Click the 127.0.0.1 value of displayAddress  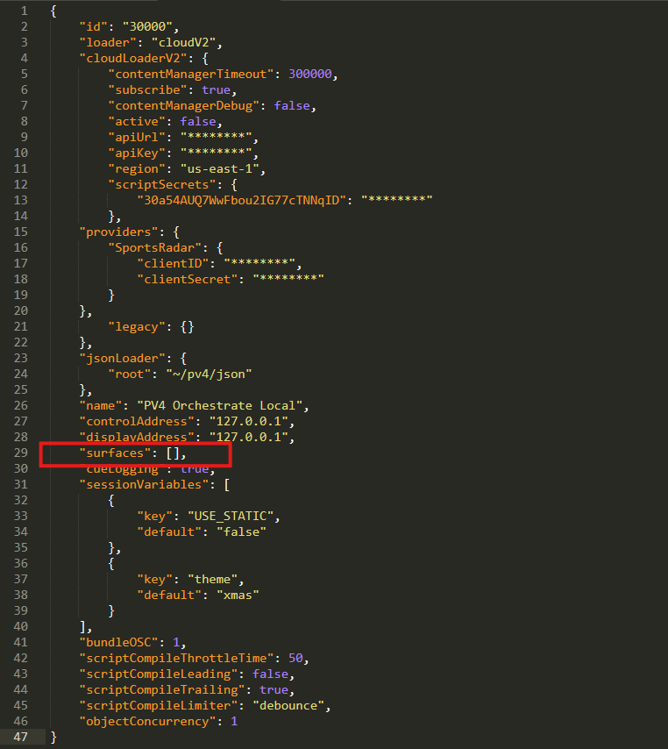tap(248, 437)
